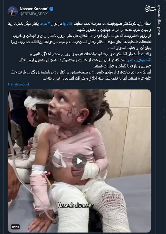Open the #غزه hashtag
Image resolution: width=166 pixels, height=234 pixels.
click(45, 24)
